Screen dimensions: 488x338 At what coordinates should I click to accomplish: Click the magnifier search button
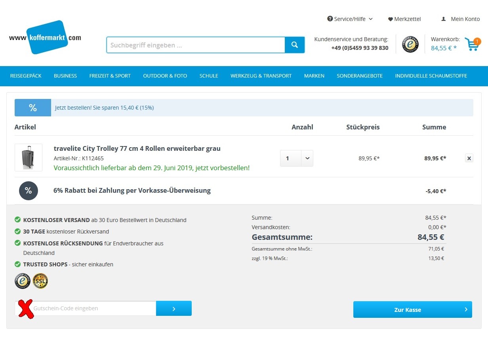295,45
